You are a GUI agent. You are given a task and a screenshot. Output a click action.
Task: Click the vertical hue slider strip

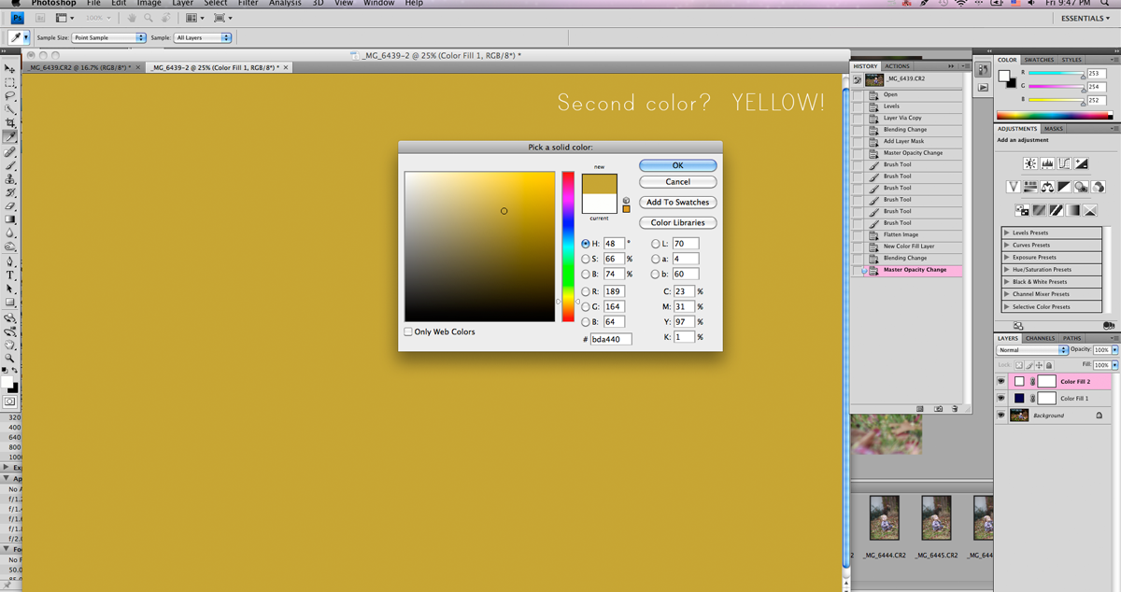[567, 247]
